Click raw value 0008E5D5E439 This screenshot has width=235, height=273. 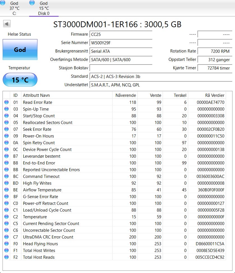pos(210,251)
